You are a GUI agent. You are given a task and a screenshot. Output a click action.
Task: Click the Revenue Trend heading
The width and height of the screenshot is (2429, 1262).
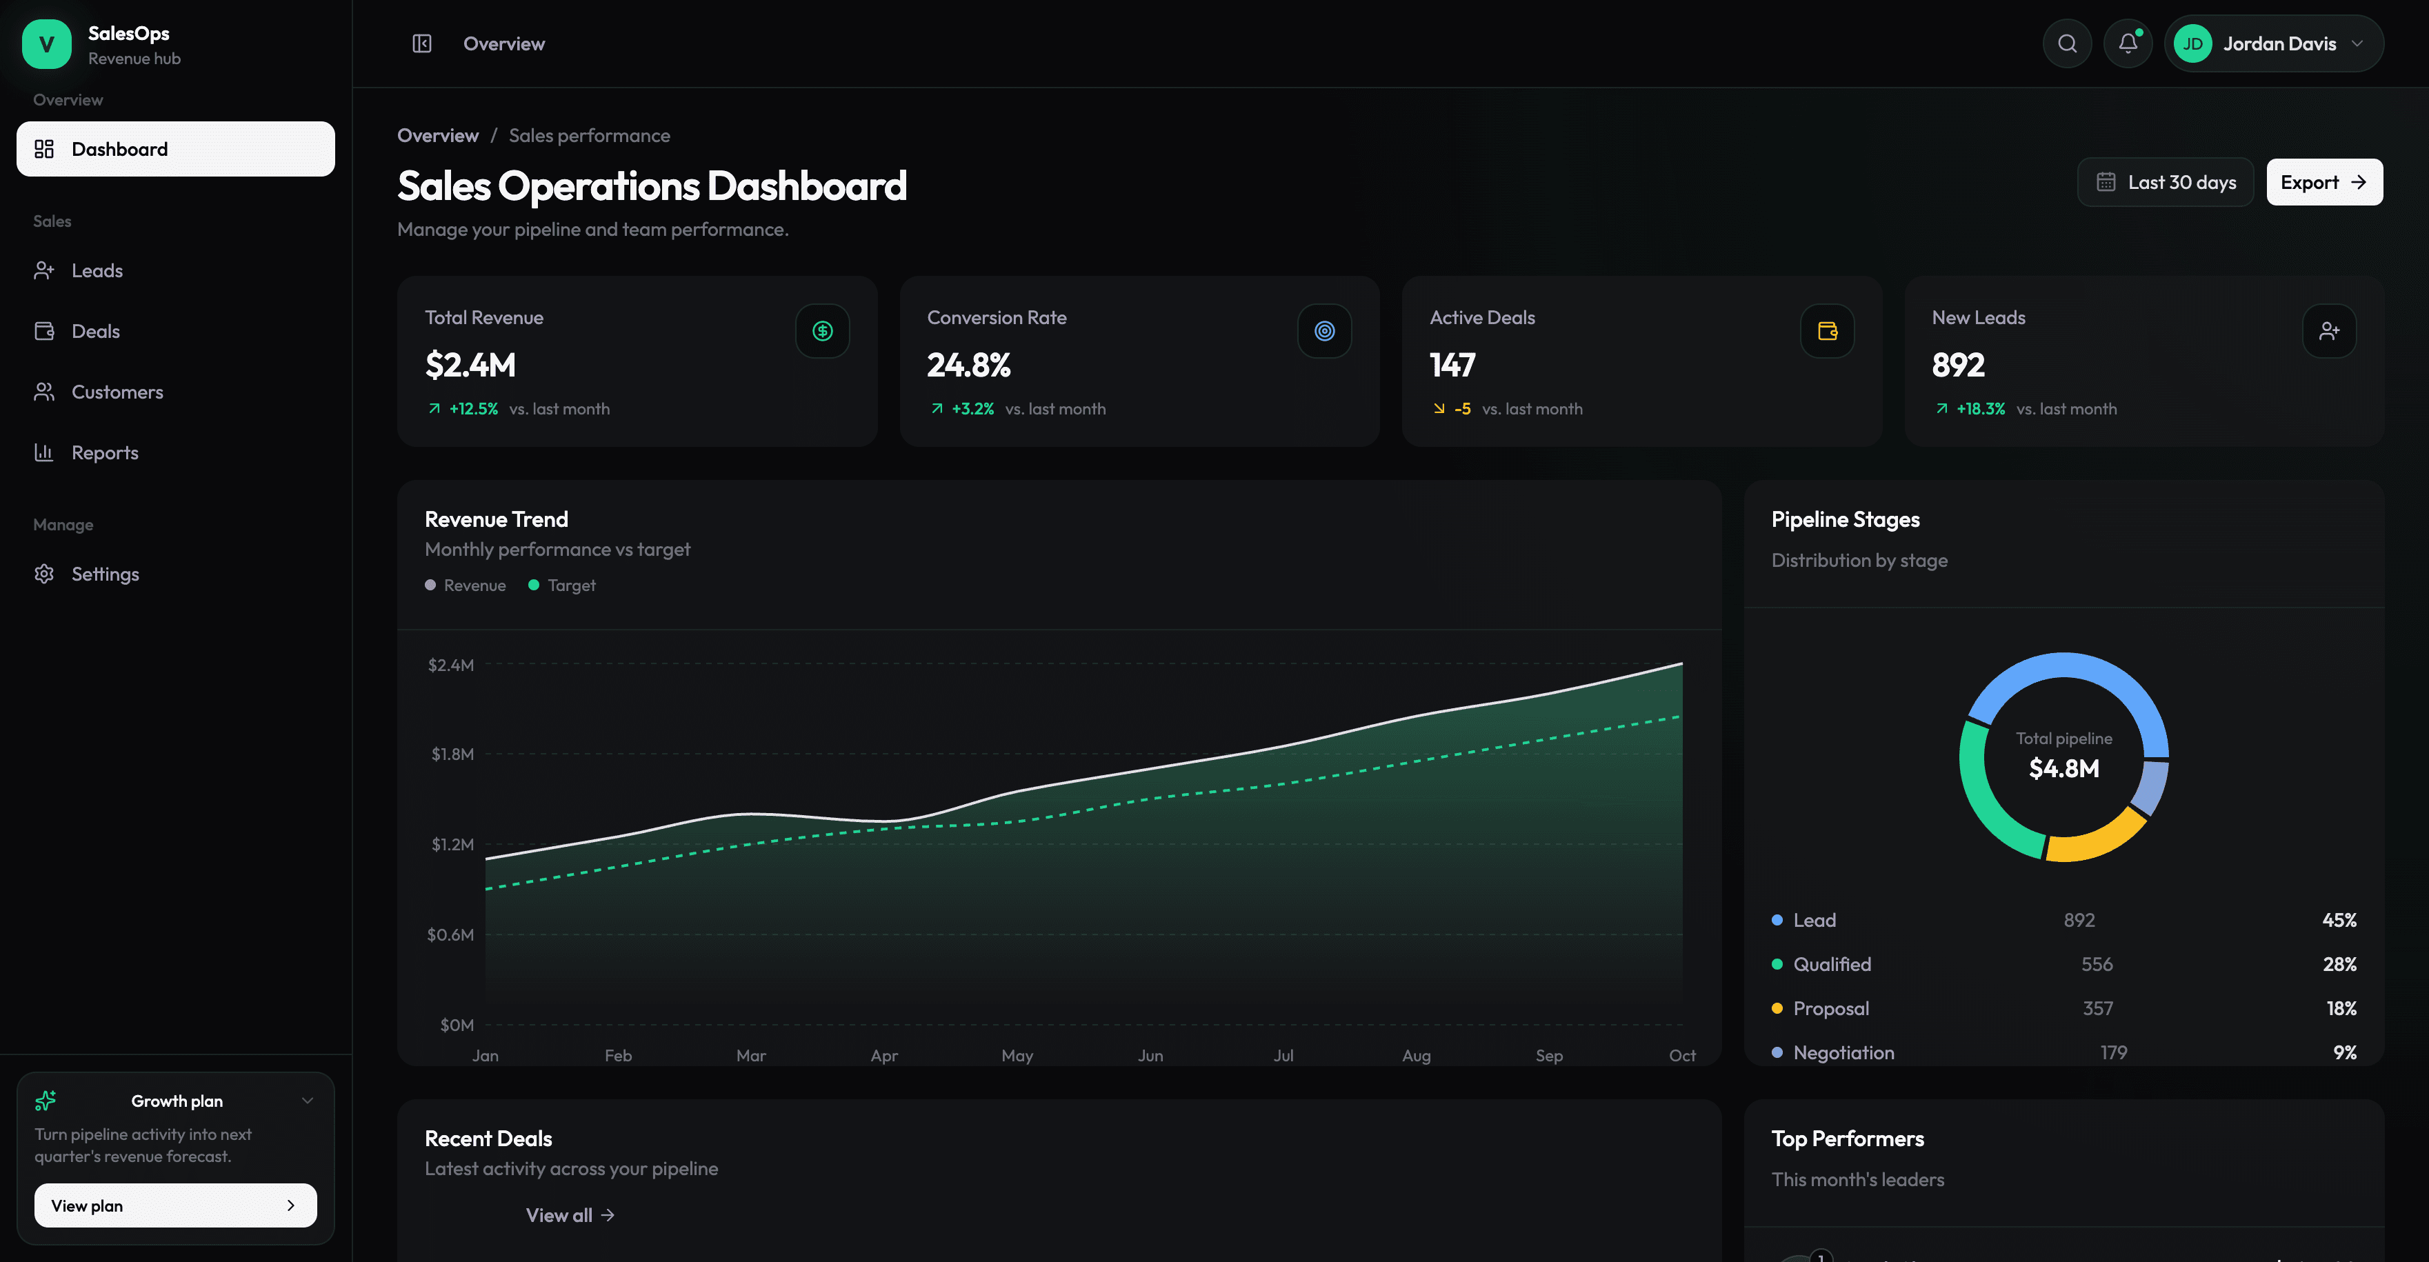tap(496, 519)
